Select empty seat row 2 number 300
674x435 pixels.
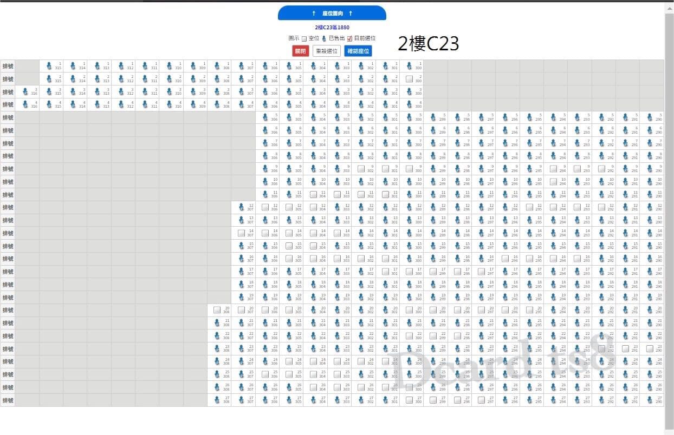click(x=410, y=79)
